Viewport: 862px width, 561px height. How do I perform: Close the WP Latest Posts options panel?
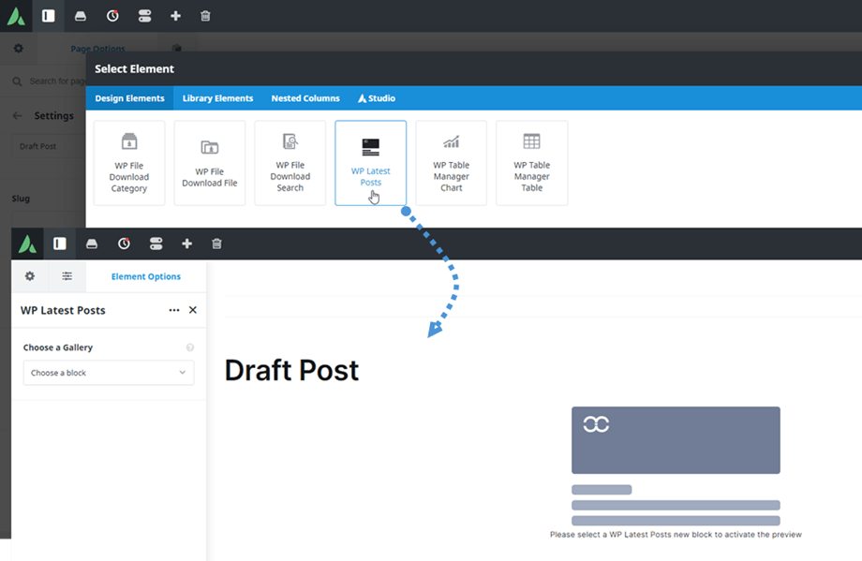[x=193, y=310]
